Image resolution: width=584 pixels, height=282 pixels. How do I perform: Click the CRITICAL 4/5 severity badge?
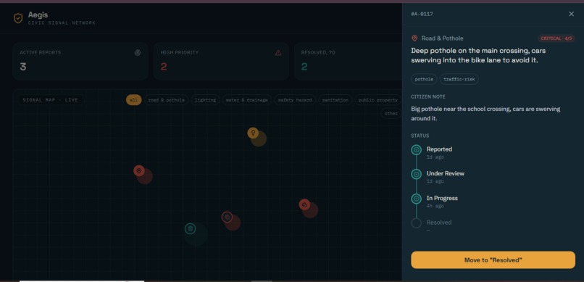[x=556, y=38]
